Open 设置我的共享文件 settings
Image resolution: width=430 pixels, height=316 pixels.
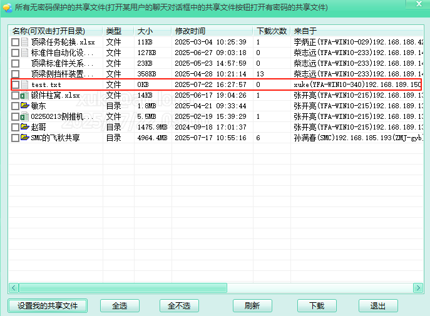pos(48,306)
